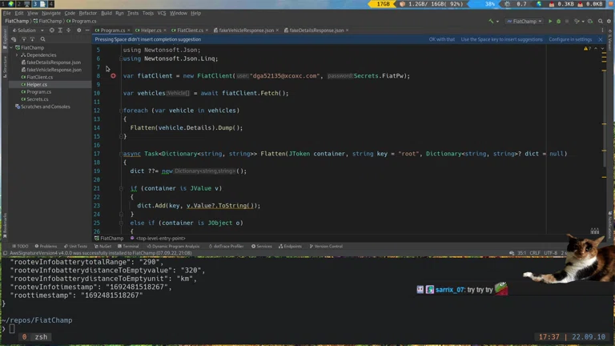Image resolution: width=615 pixels, height=346 pixels.
Task: Select Secrets.cs in the solution tree
Action: (37, 99)
